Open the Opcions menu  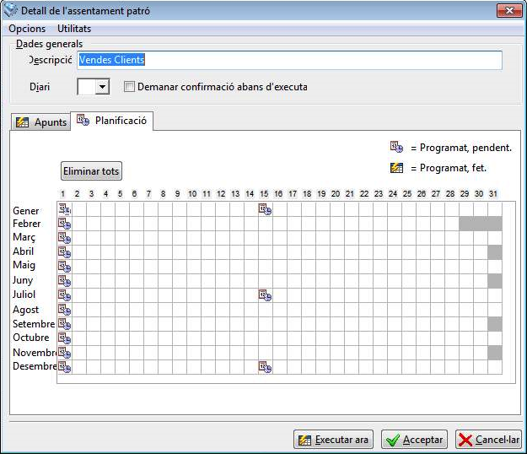pos(27,29)
